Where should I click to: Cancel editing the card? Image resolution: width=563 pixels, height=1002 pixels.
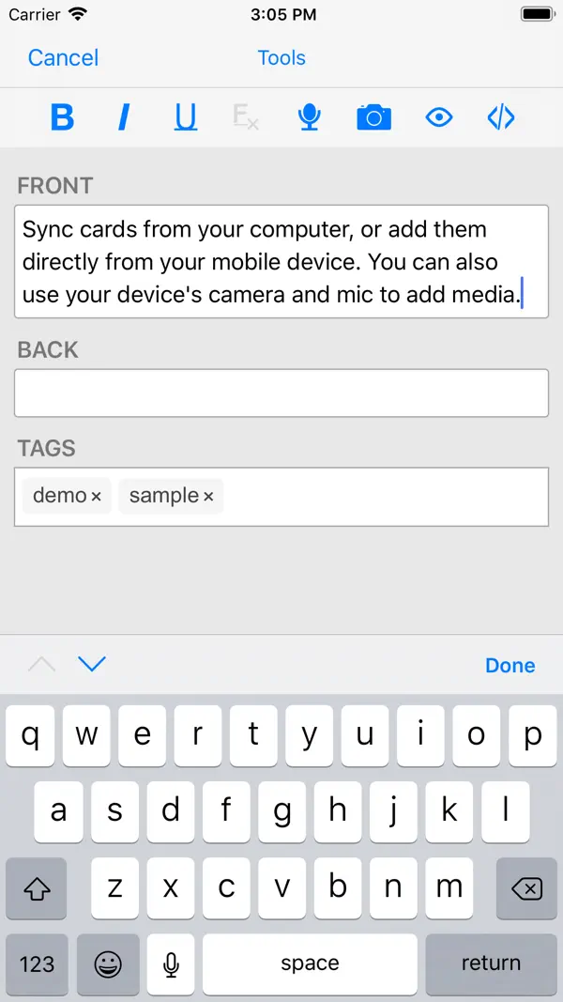(62, 57)
